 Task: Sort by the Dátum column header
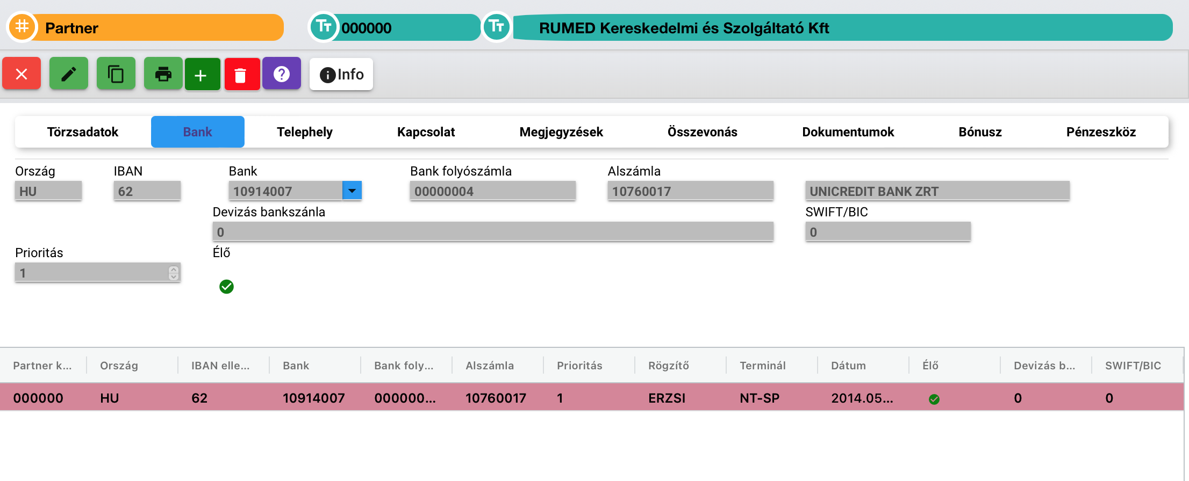tap(848, 366)
